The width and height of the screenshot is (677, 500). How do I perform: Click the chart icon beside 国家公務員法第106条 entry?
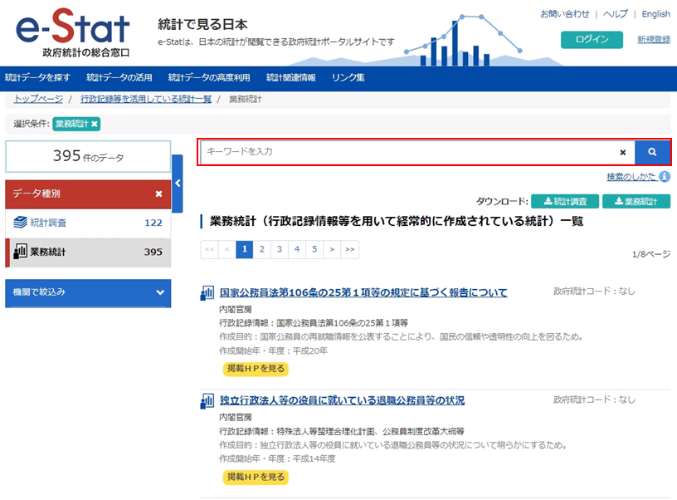(x=207, y=292)
